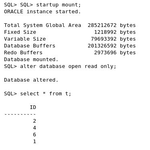150x150 pixels.
Task: Click the ID column header
Action: 33,107
